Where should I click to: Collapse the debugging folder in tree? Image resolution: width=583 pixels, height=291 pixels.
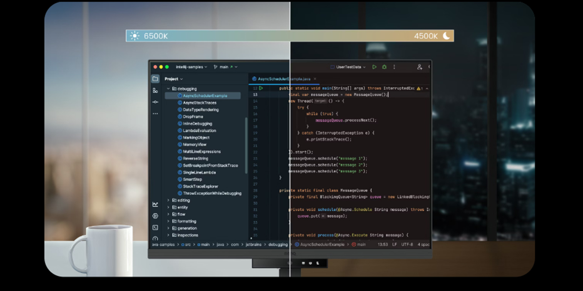tap(169, 89)
